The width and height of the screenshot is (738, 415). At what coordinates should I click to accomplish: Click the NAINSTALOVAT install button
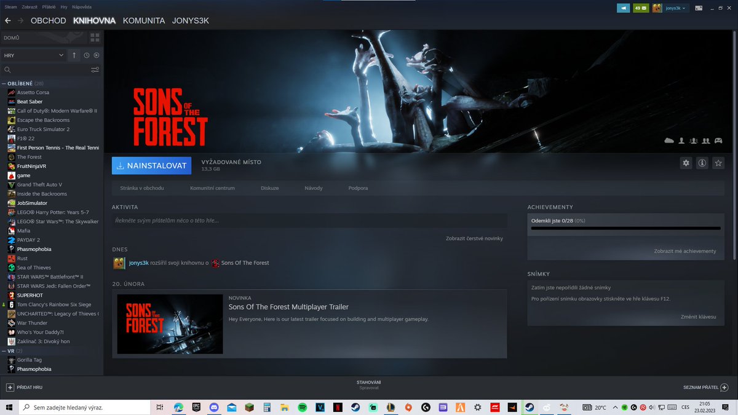click(x=151, y=165)
